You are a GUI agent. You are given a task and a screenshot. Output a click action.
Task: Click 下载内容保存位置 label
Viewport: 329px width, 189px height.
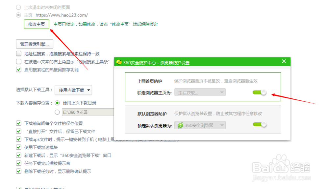click(x=34, y=103)
